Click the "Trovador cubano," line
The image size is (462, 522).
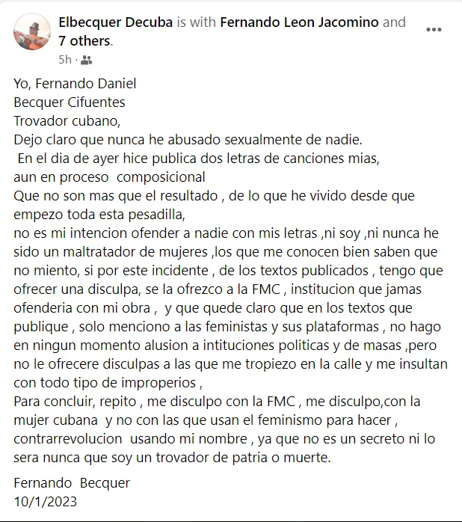[x=67, y=121]
